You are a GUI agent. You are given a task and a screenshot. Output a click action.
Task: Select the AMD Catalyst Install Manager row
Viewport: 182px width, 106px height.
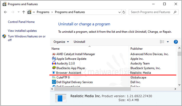113,54
